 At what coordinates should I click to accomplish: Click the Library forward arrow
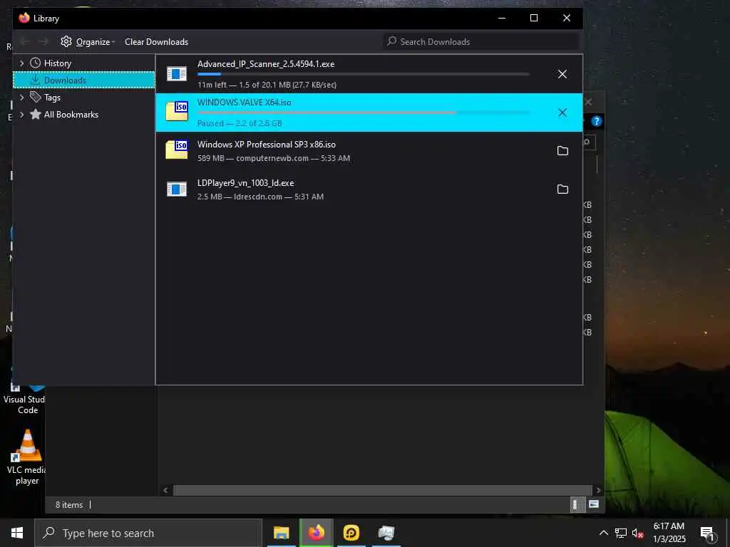43,42
